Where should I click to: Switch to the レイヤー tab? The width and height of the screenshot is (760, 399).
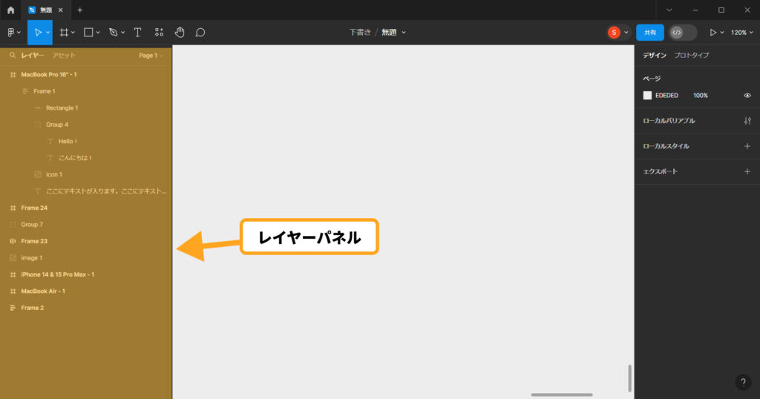pyautogui.click(x=33, y=55)
